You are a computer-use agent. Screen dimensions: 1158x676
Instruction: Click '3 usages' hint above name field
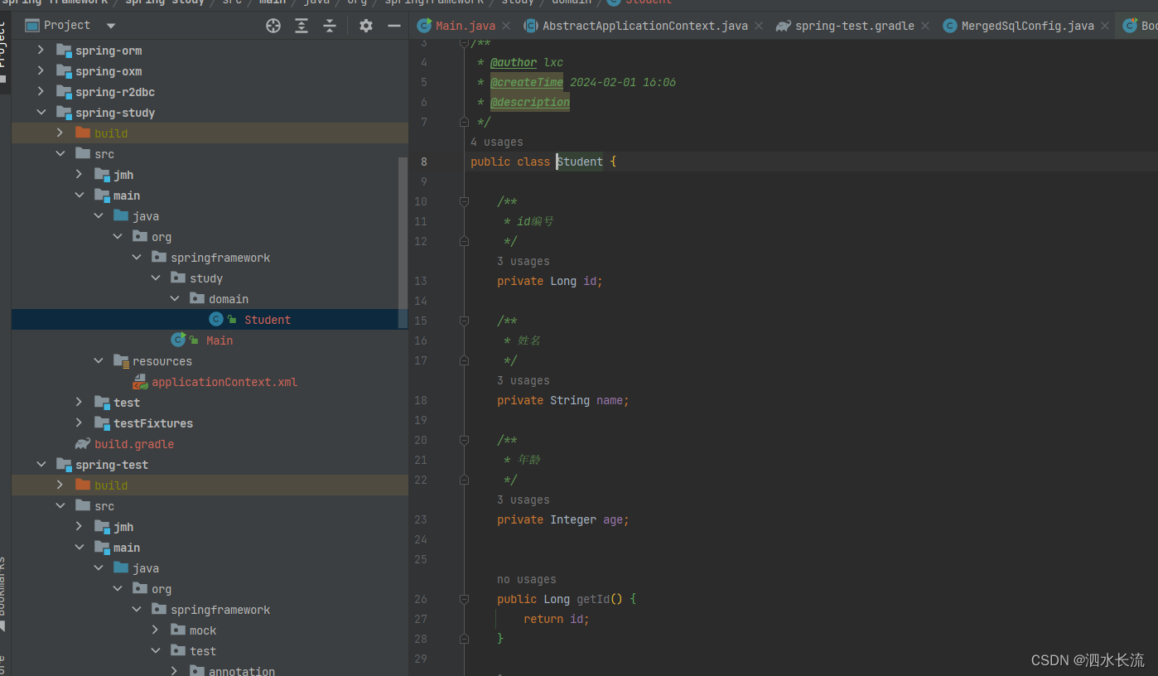pos(524,380)
